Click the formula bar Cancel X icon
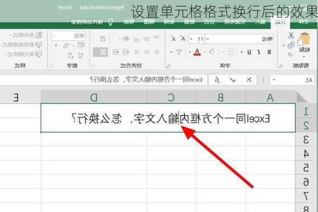This screenshot has width=318, height=212. point(249,80)
